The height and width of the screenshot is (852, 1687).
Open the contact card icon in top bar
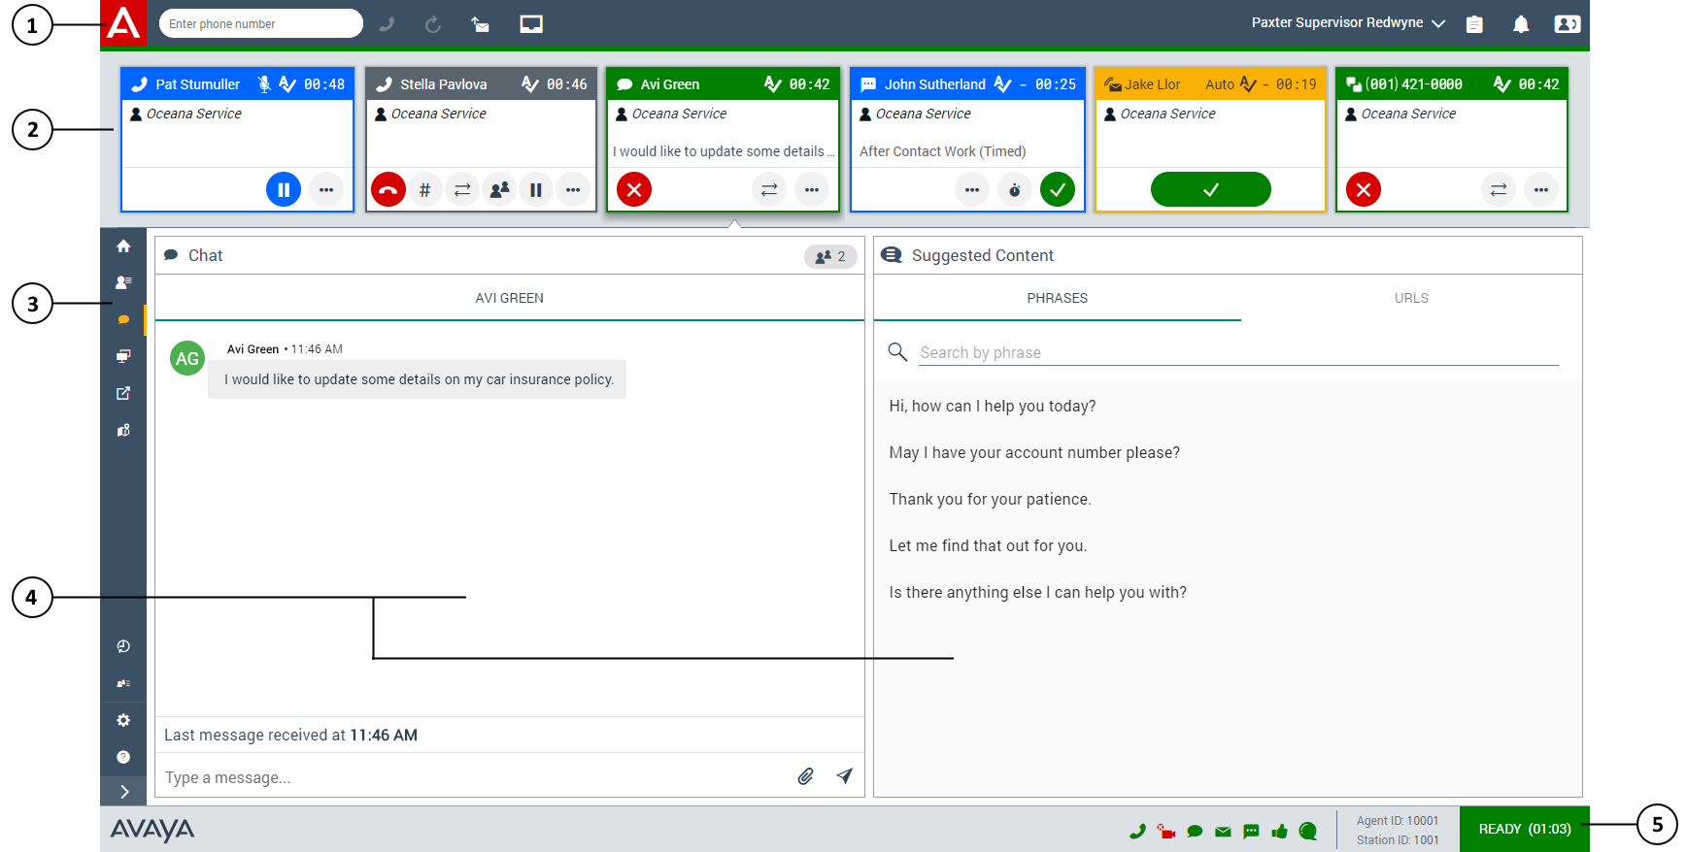click(1568, 24)
